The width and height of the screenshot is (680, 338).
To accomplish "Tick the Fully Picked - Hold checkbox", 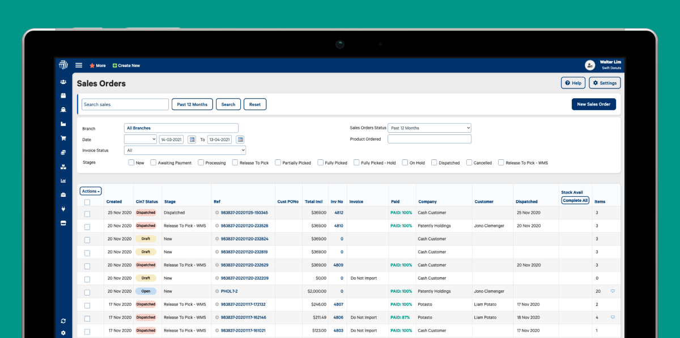I will click(357, 162).
